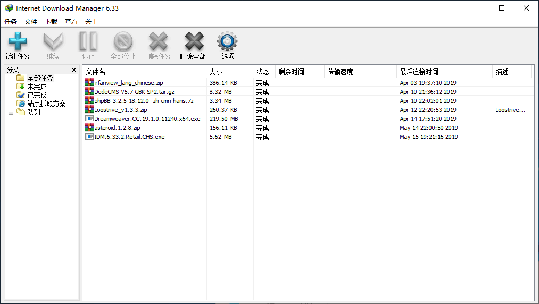Open the 关于 menu
This screenshot has width=539, height=304.
[92, 22]
